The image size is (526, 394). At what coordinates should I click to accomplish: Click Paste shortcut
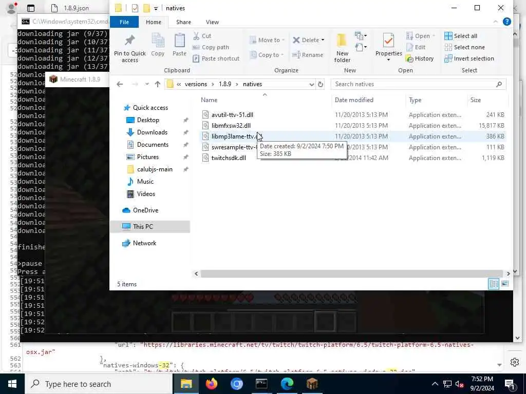point(216,58)
